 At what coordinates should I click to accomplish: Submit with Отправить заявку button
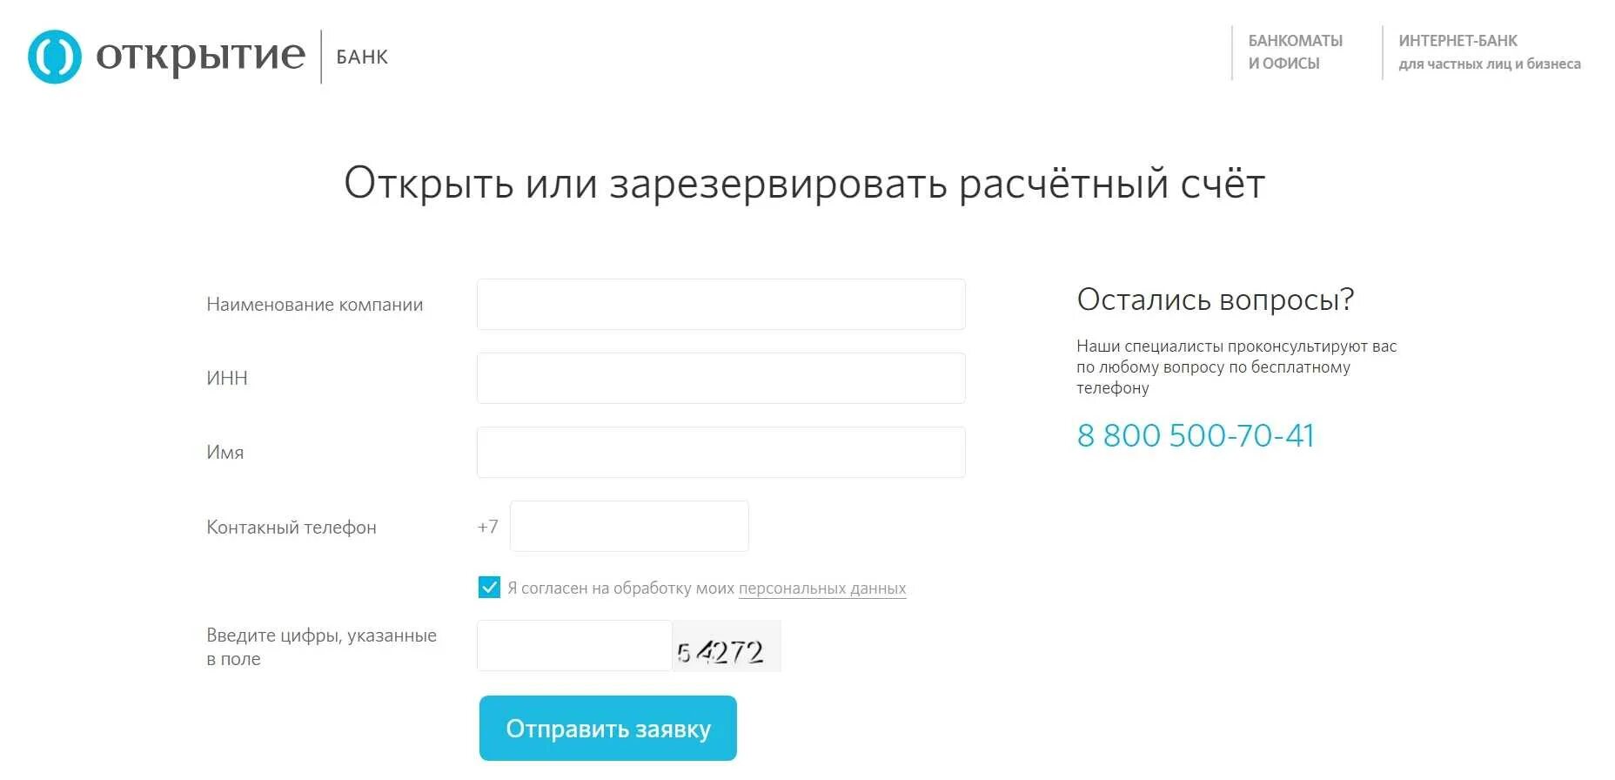tap(608, 728)
